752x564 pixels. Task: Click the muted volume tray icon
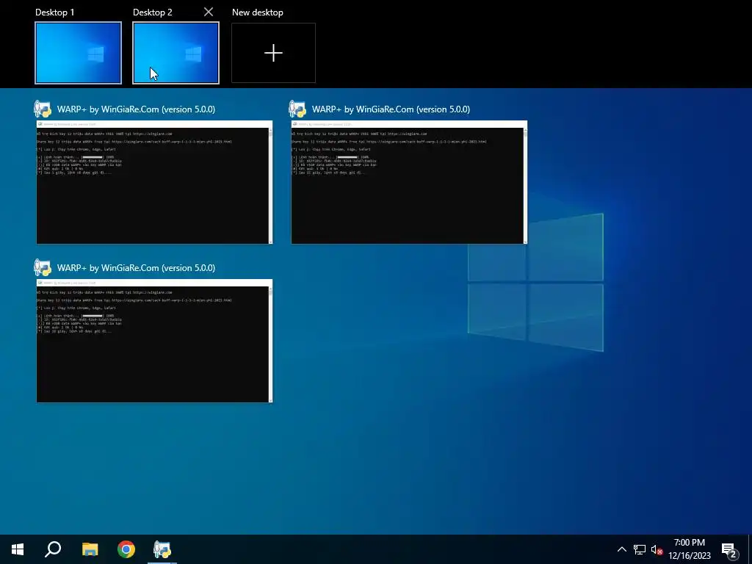[x=657, y=549]
